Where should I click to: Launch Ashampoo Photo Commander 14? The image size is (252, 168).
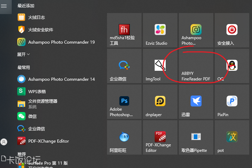[56, 79]
